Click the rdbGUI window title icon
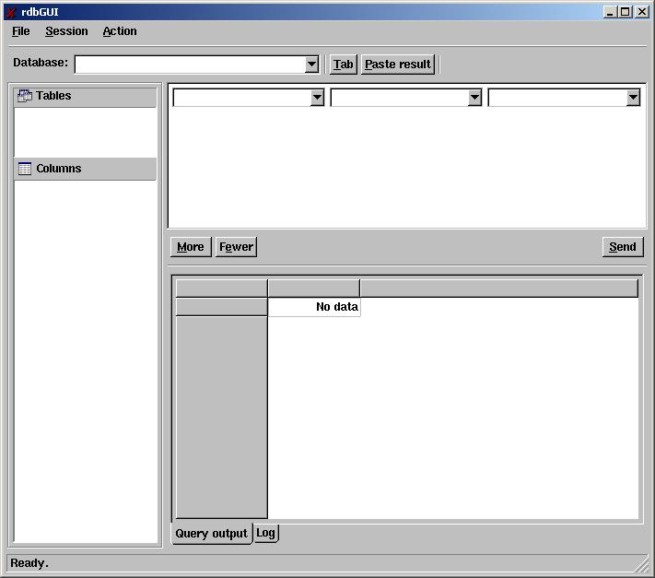655x578 pixels. pyautogui.click(x=11, y=12)
